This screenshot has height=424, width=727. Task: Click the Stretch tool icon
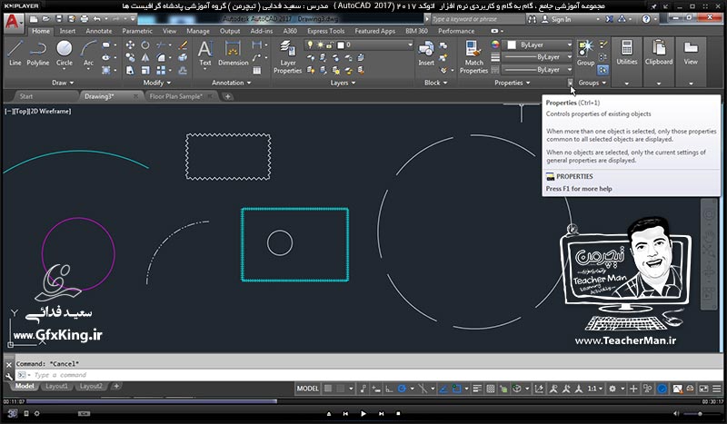(130, 70)
